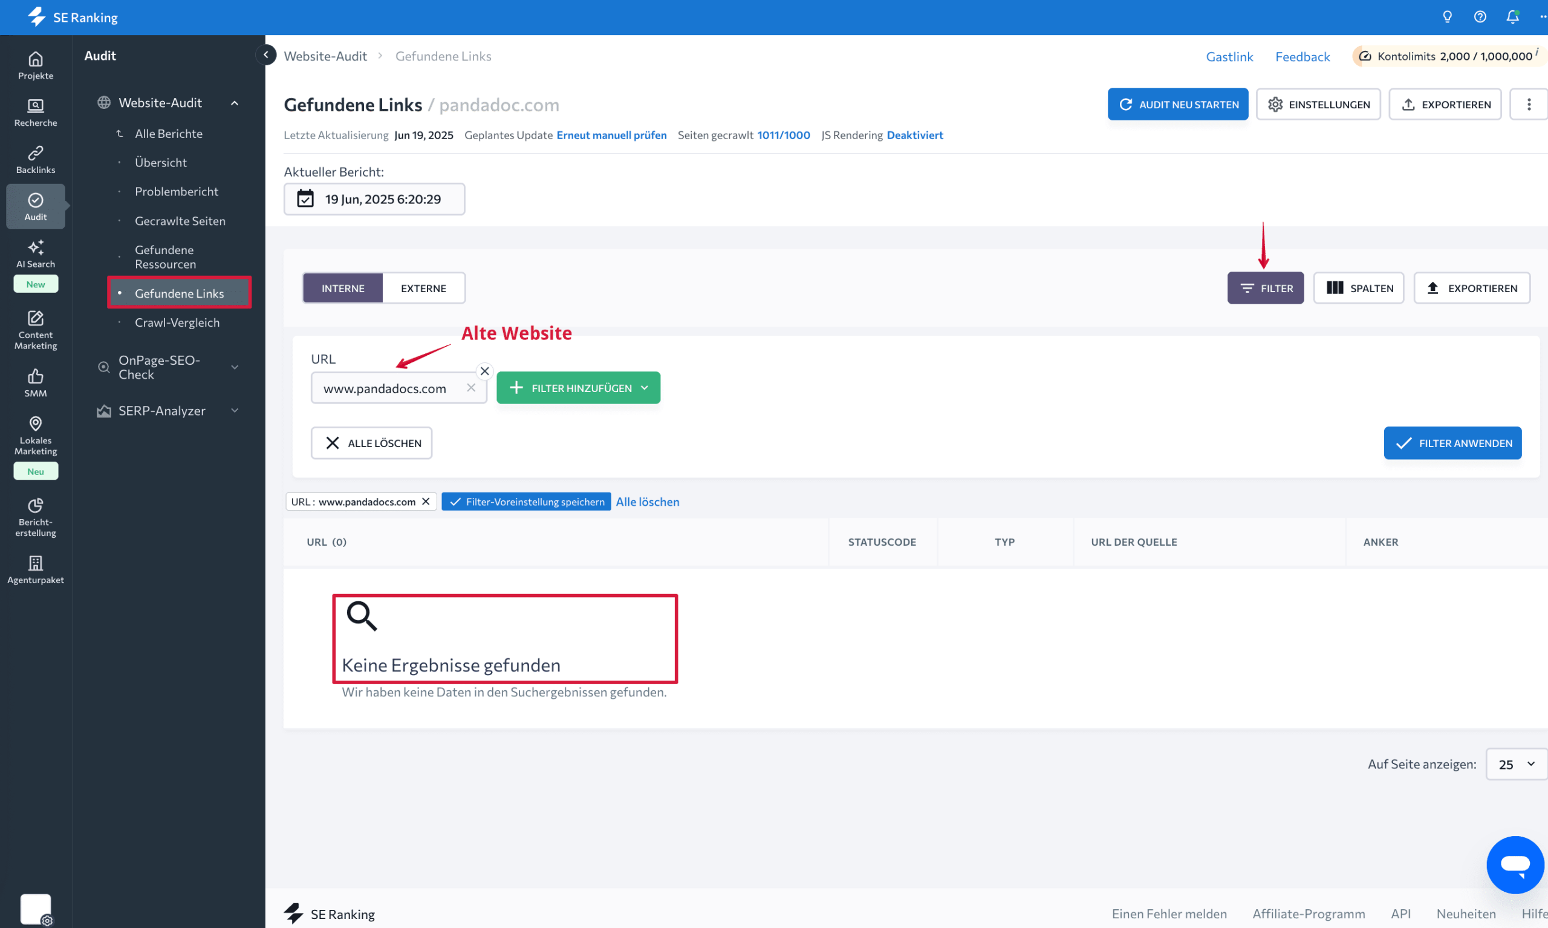Open the AI Search section
Image resolution: width=1548 pixels, height=928 pixels.
(x=36, y=254)
